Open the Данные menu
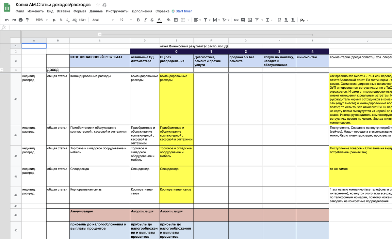This screenshot has height=239, width=392. pos(96,11)
